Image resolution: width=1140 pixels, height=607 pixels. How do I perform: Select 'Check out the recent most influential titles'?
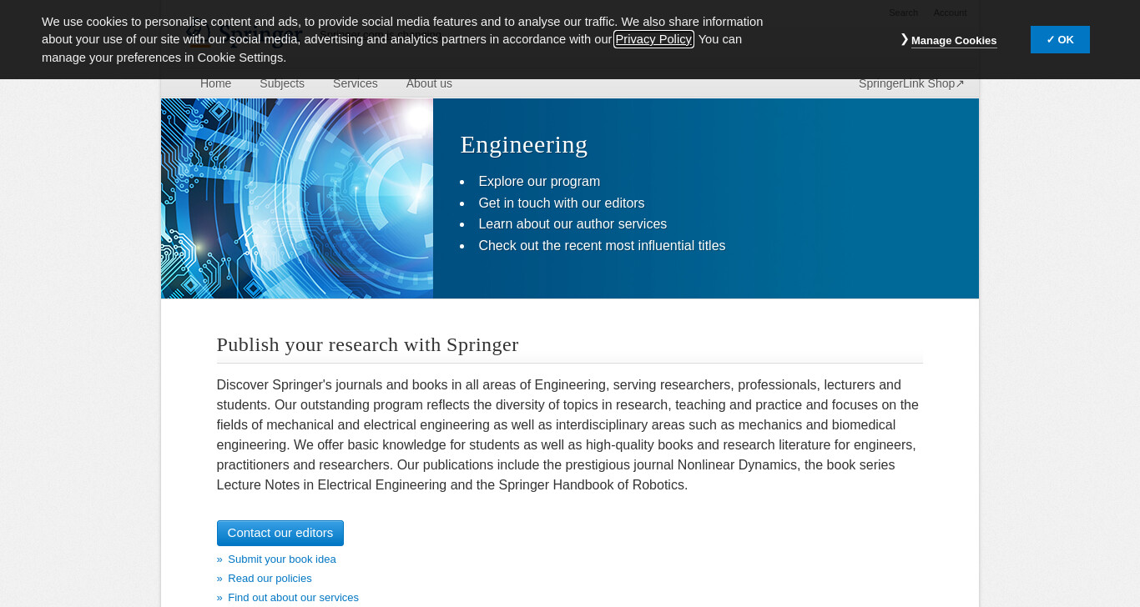pyautogui.click(x=602, y=246)
